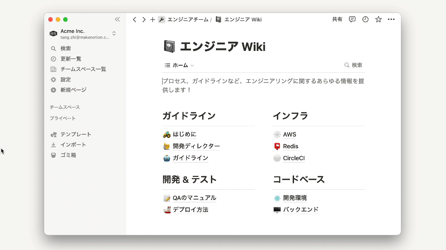
Task: Click the red Redis page icon
Action: point(277,146)
